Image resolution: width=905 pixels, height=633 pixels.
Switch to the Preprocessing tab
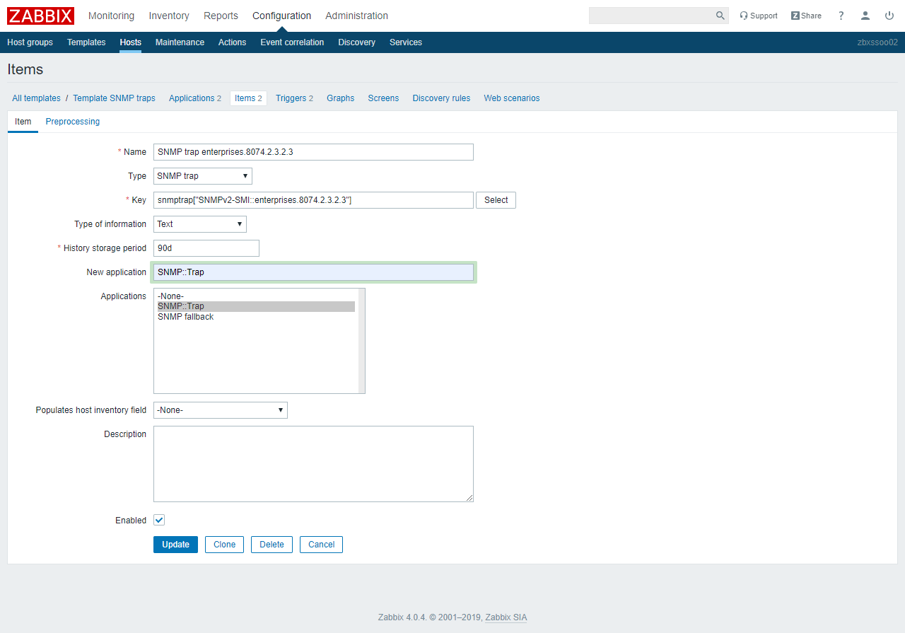click(72, 122)
